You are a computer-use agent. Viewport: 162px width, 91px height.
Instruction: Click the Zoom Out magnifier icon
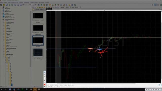point(18,5)
